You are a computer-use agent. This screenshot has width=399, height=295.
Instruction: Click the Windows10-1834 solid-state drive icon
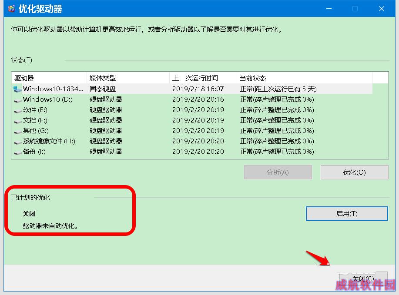pos(17,89)
